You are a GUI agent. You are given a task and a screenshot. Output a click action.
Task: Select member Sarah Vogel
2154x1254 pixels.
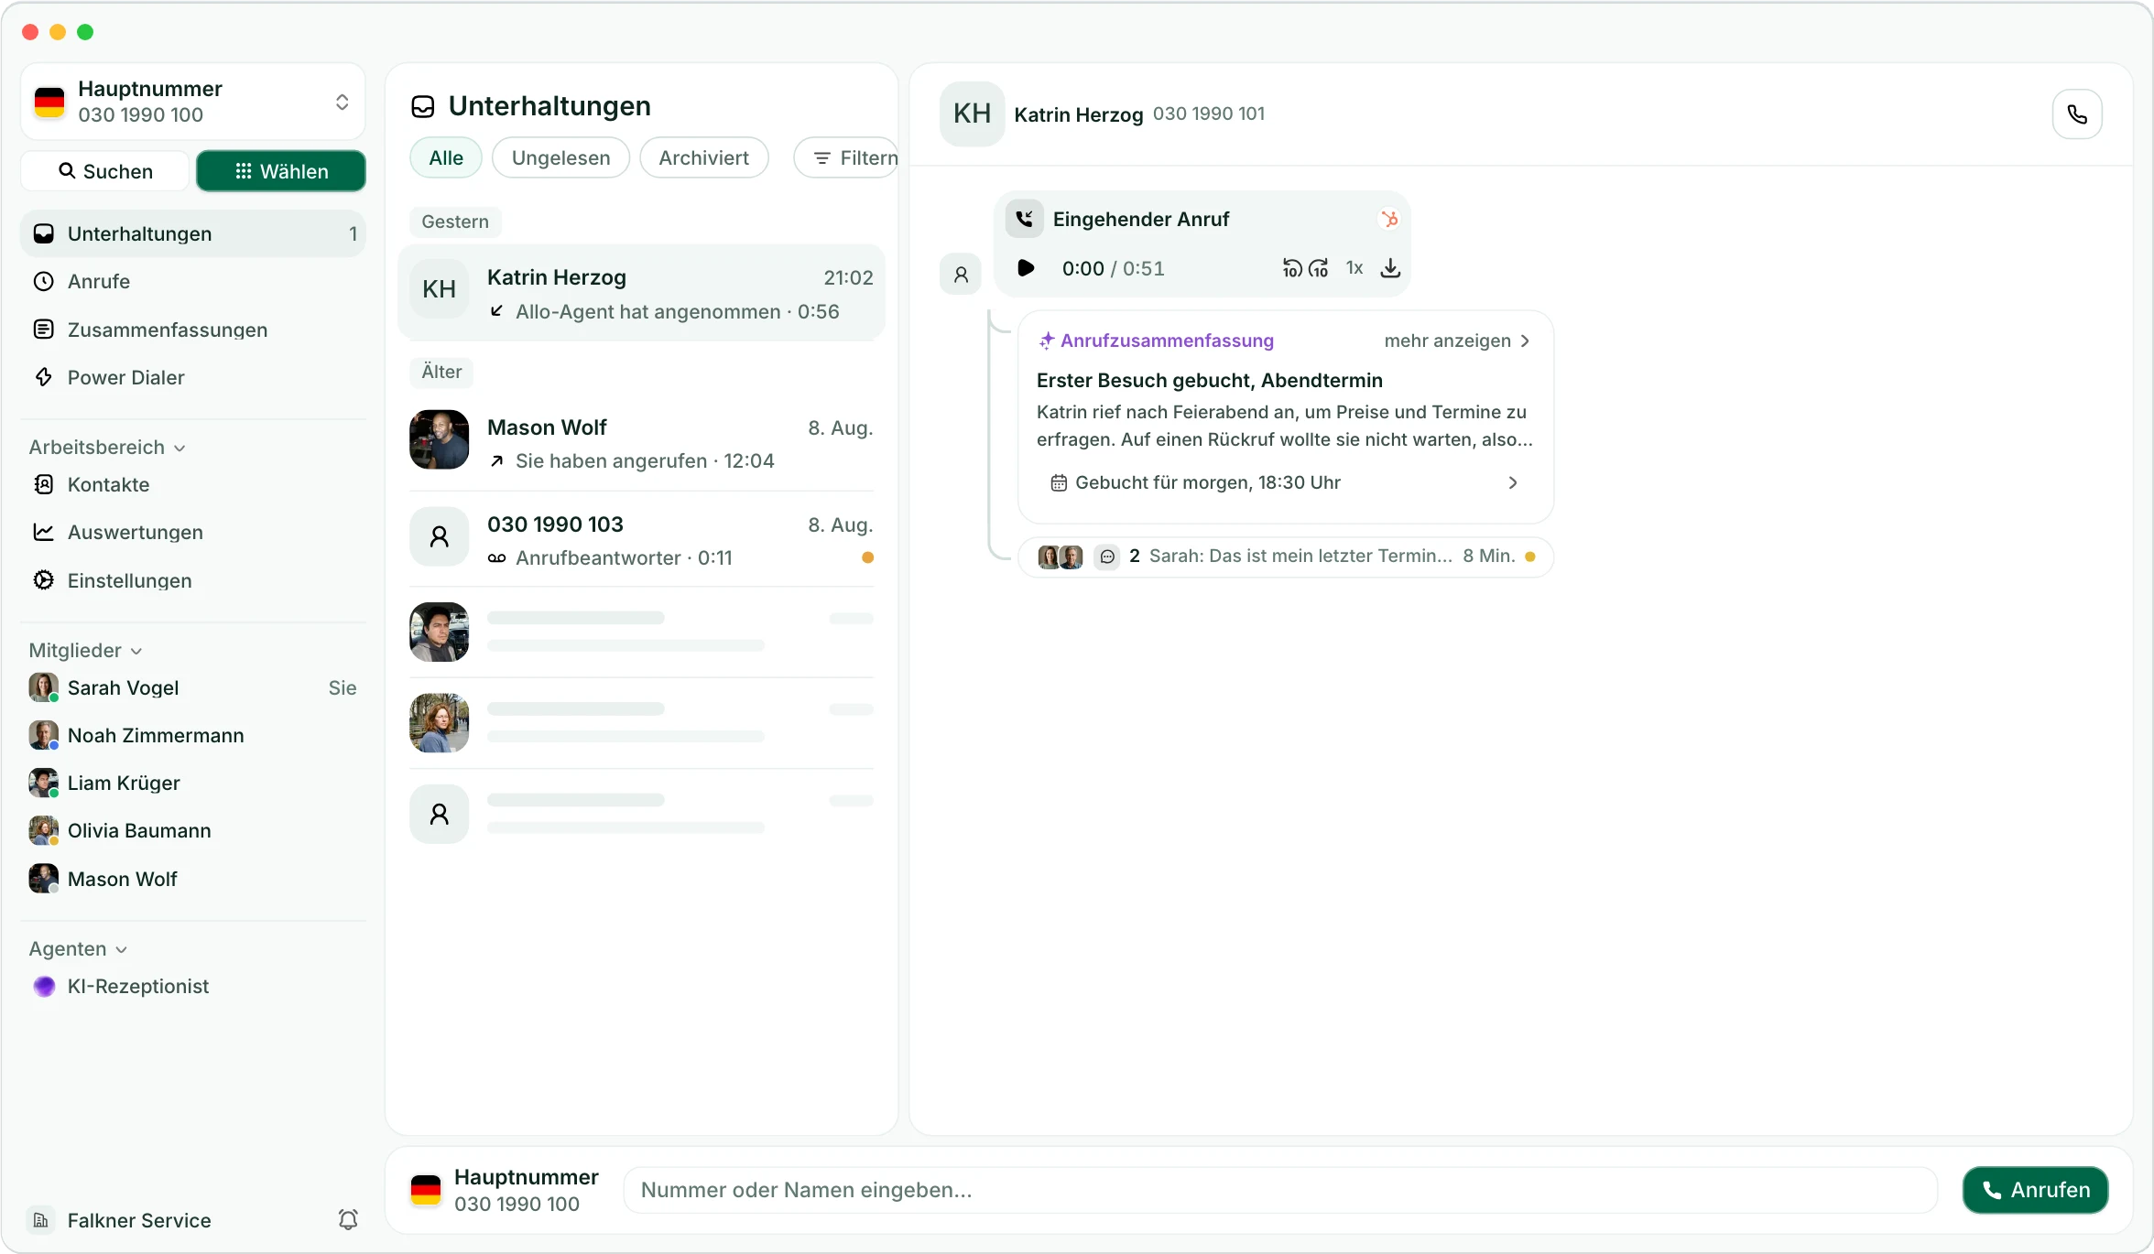(x=193, y=687)
